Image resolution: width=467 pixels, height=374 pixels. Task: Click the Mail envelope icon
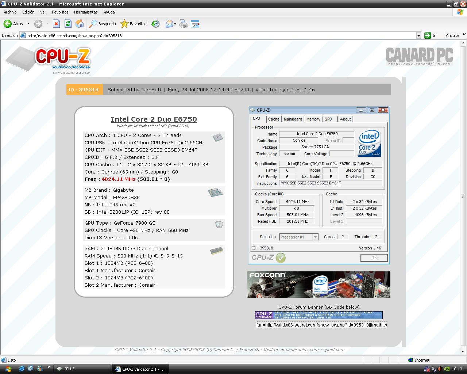click(x=169, y=24)
